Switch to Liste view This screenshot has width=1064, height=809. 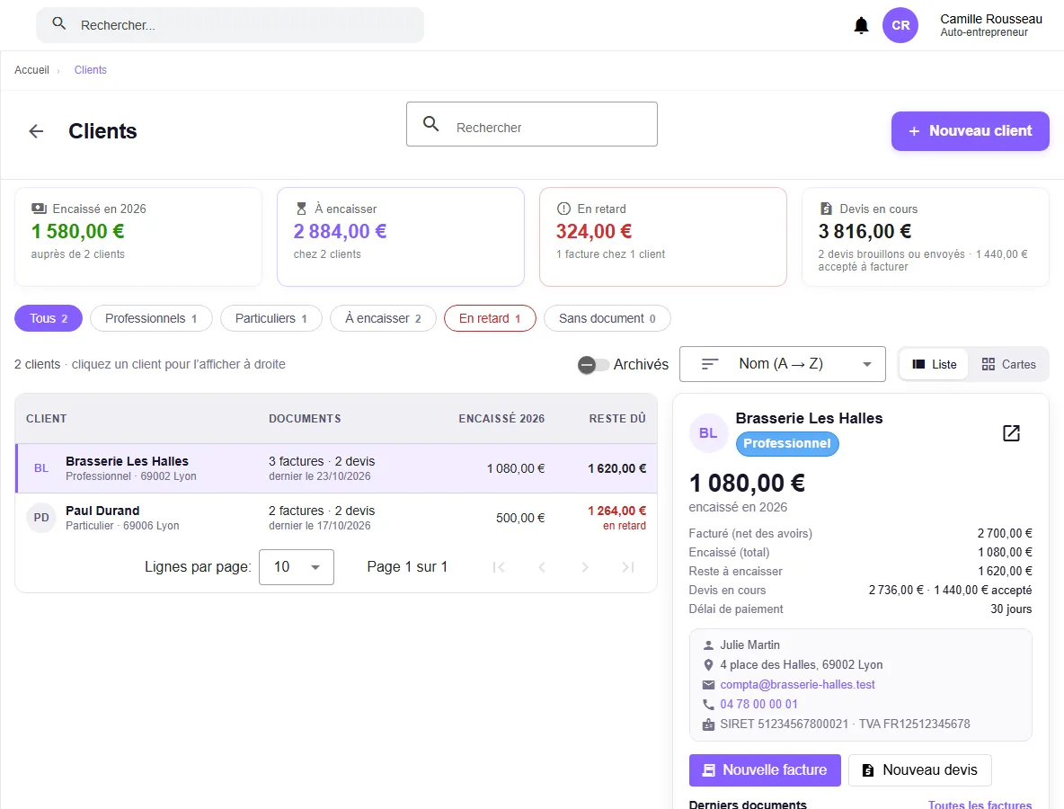[934, 364]
